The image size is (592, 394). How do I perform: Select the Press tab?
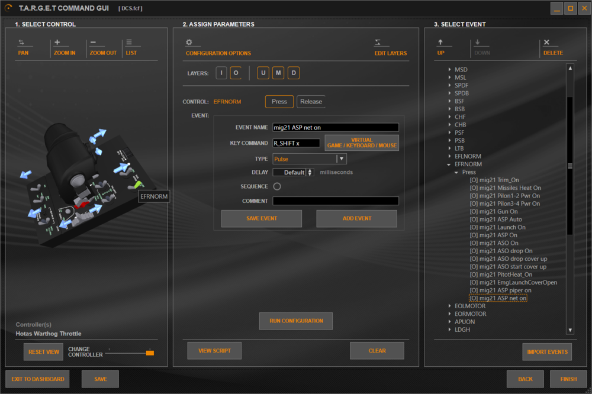click(279, 102)
